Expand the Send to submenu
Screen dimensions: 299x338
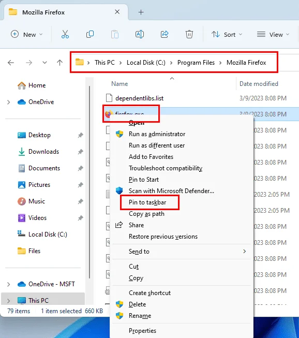pos(182,252)
